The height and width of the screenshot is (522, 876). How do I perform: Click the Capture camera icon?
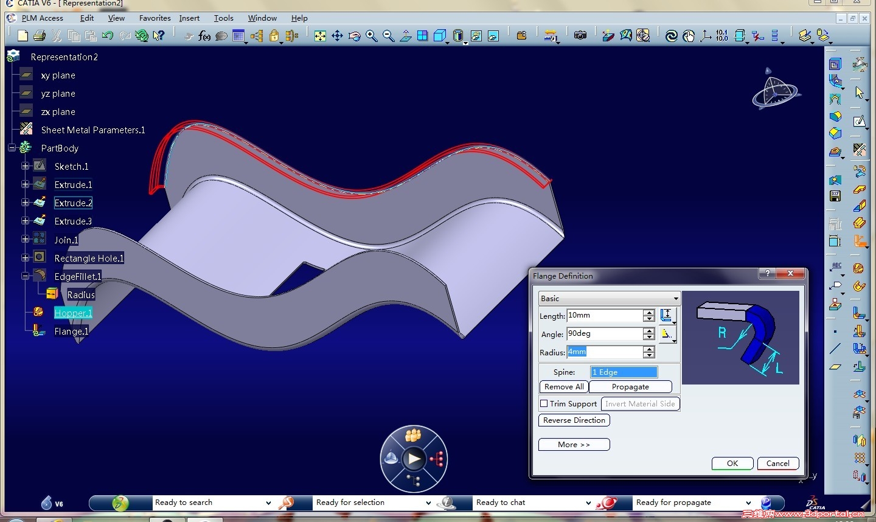(x=580, y=36)
